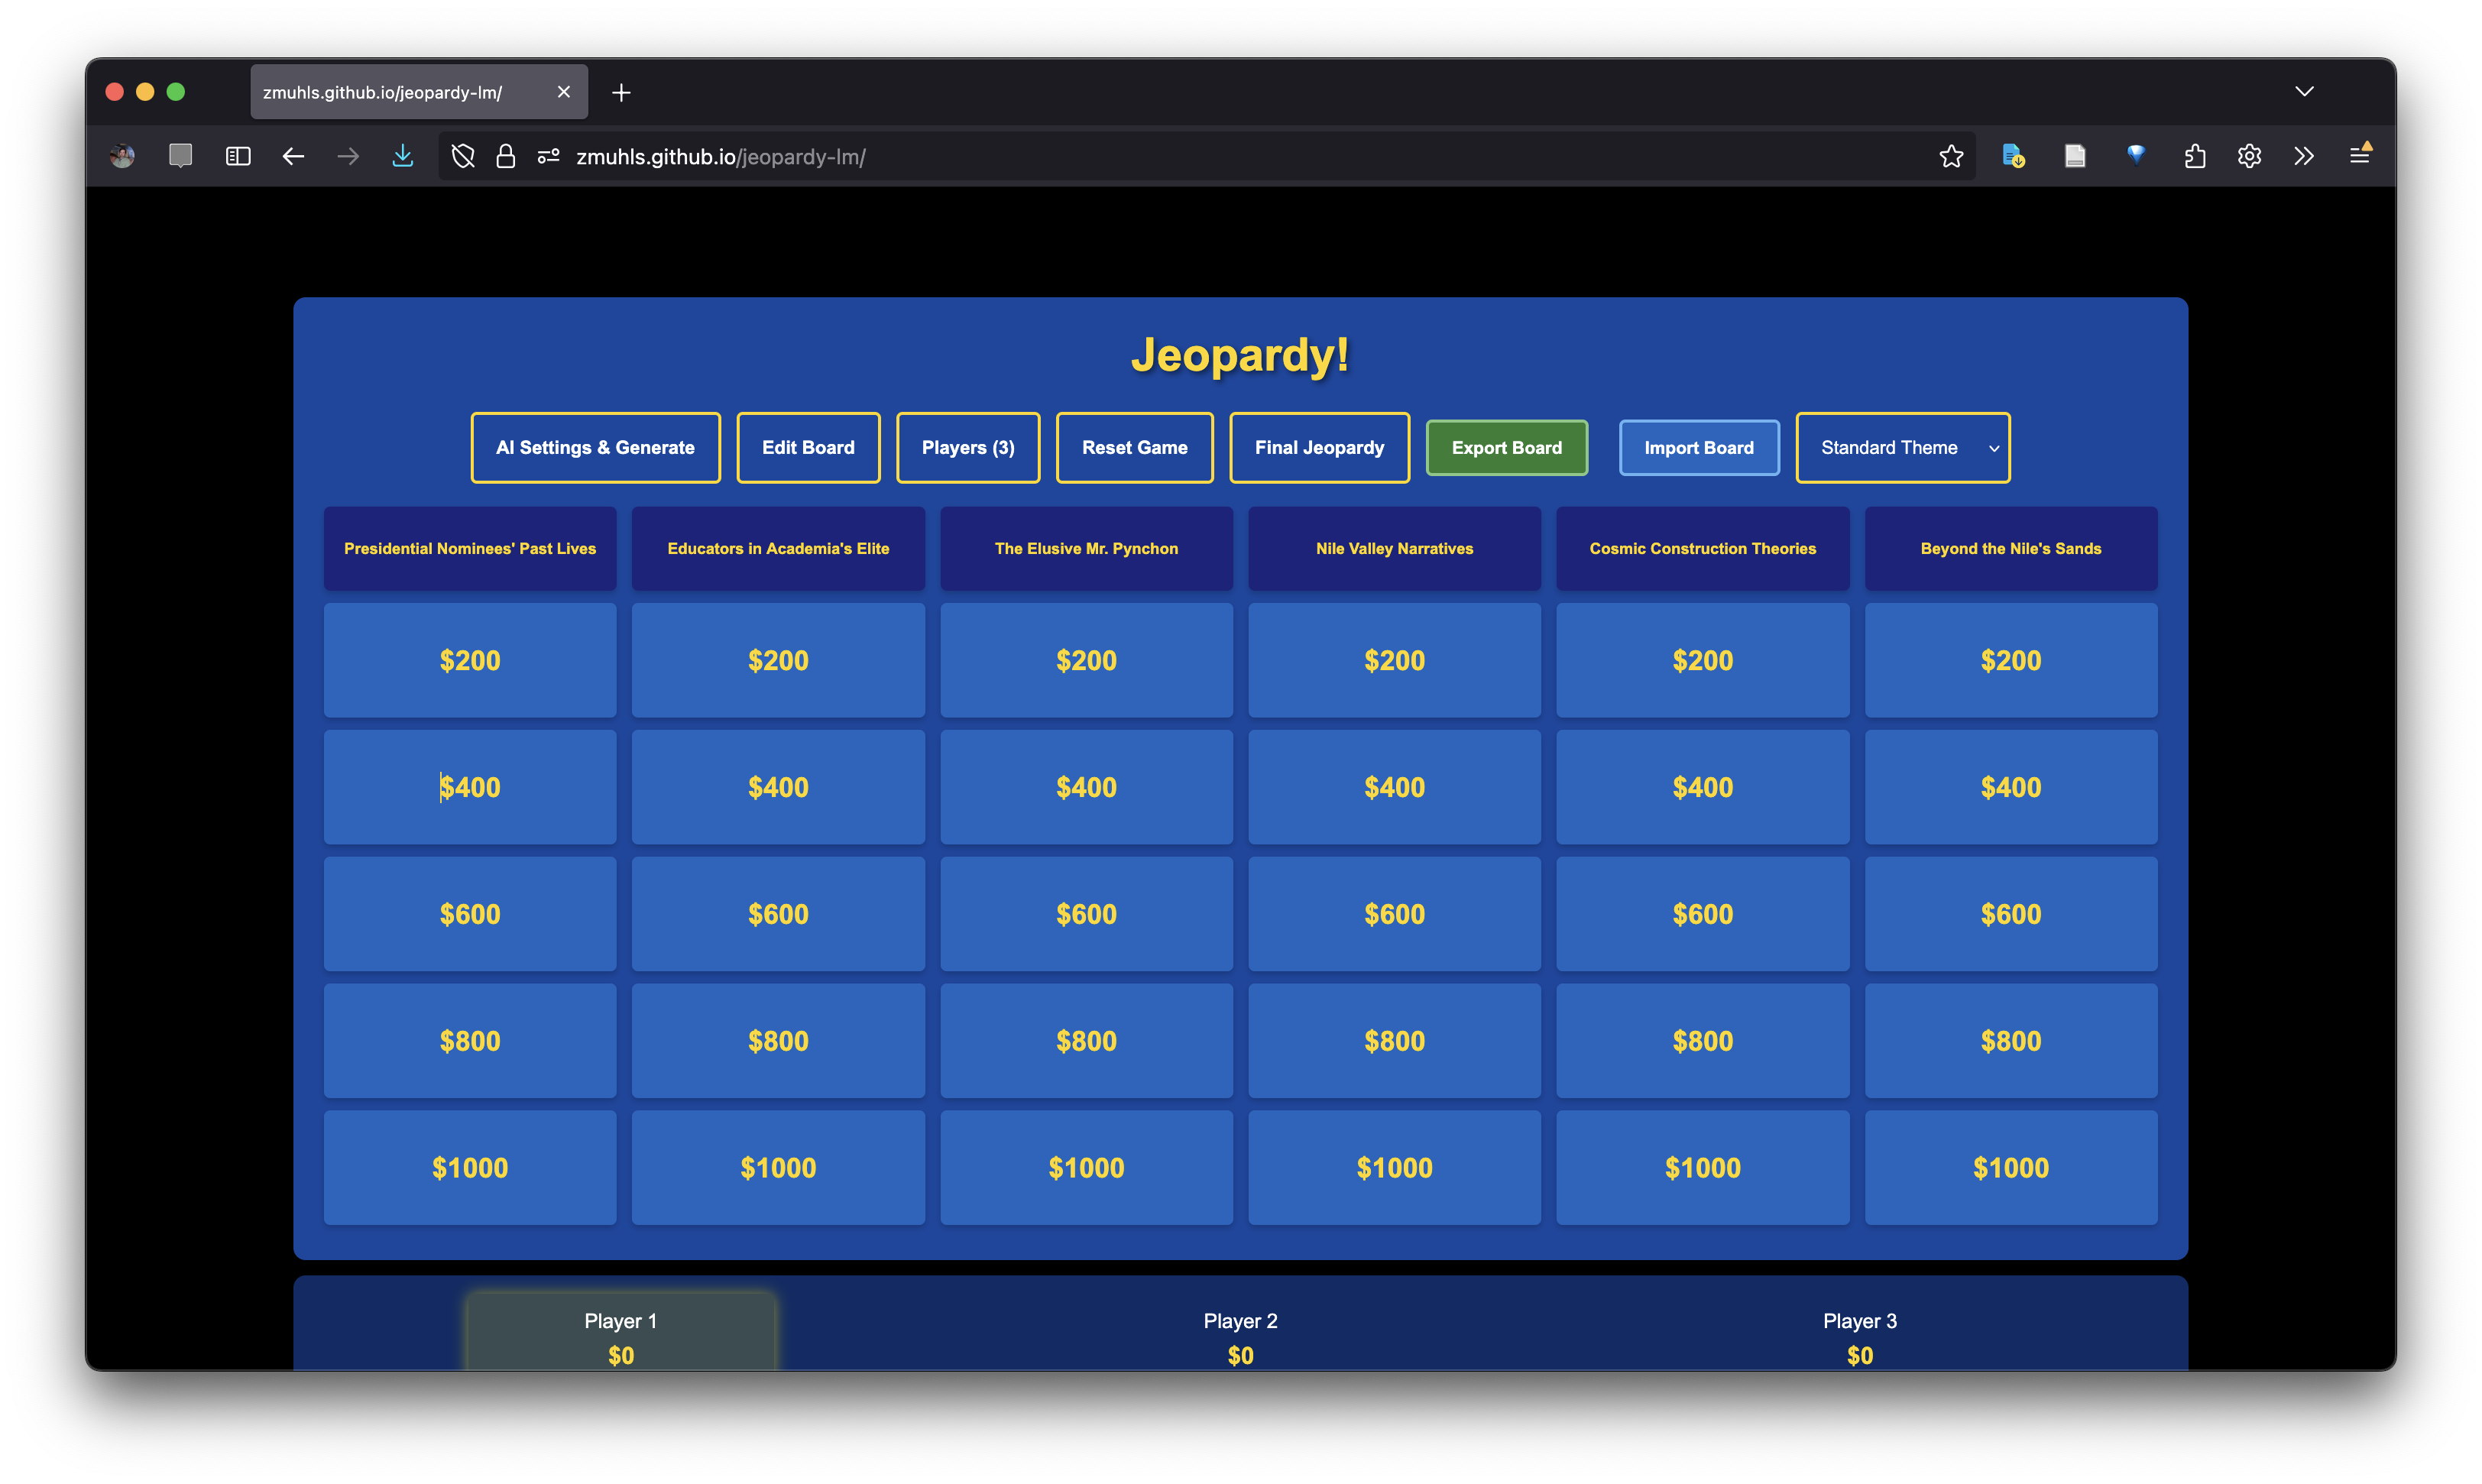Image resolution: width=2482 pixels, height=1484 pixels.
Task: Open the reader mode page icon
Action: (2075, 155)
